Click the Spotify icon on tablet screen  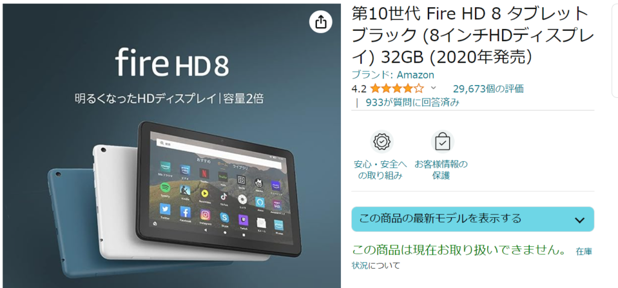165,187
